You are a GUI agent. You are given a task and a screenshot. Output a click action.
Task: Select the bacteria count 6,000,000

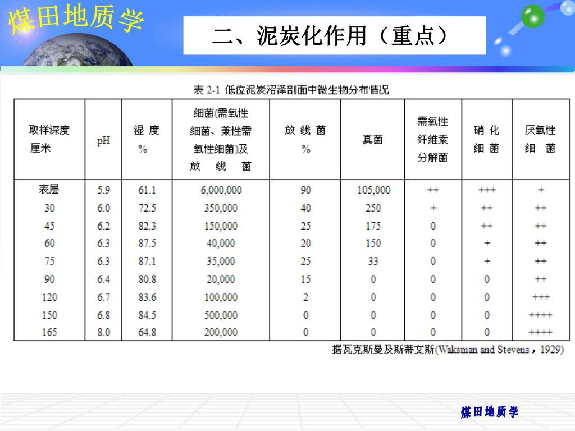221,190
